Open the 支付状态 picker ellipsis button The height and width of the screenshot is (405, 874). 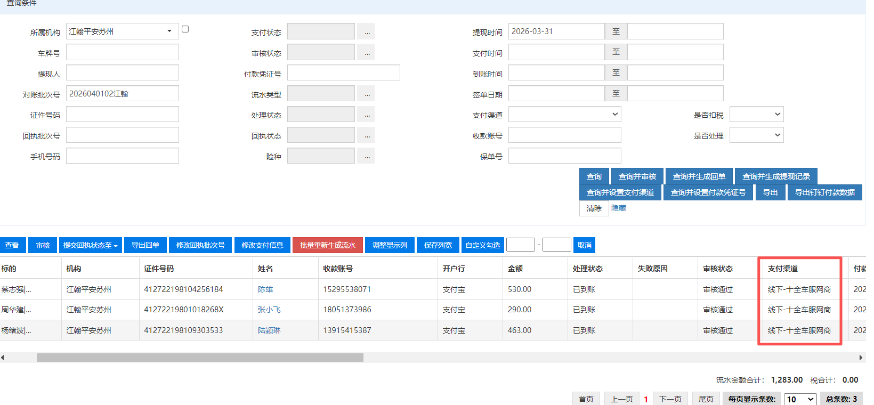click(x=366, y=31)
